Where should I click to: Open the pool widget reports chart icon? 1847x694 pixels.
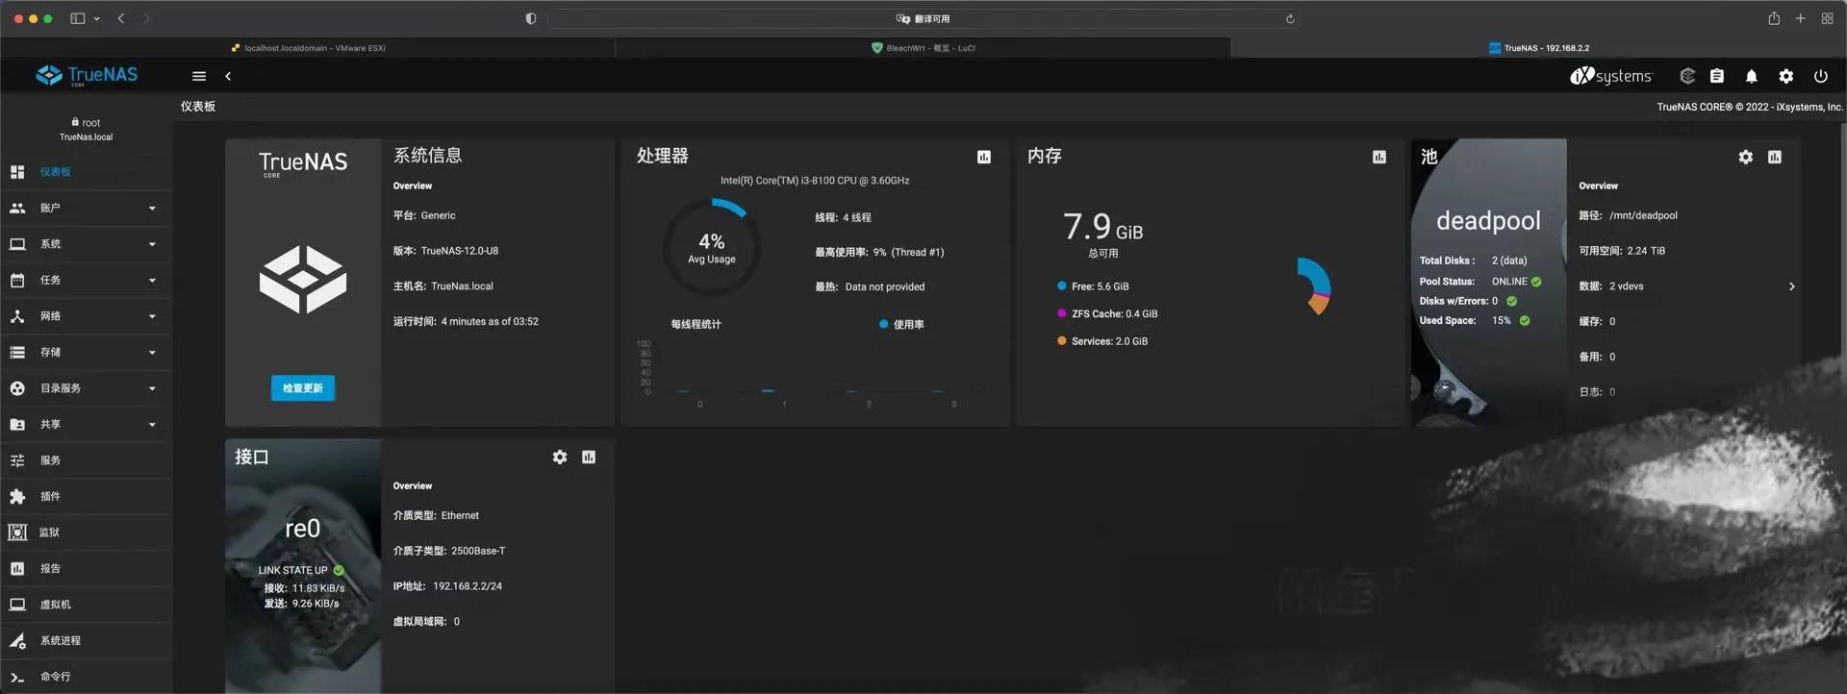(1775, 157)
